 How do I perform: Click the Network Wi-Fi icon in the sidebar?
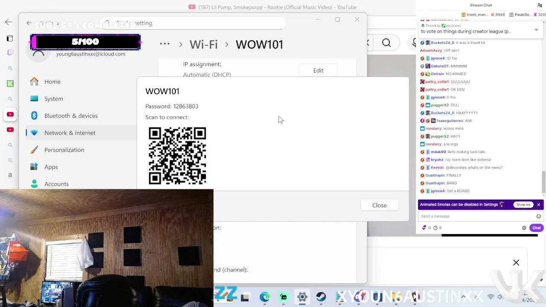coord(35,133)
